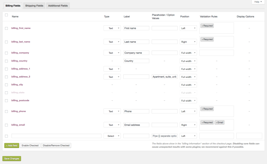Click the Save Changes button
This screenshot has height=164, width=267.
pos(12,158)
